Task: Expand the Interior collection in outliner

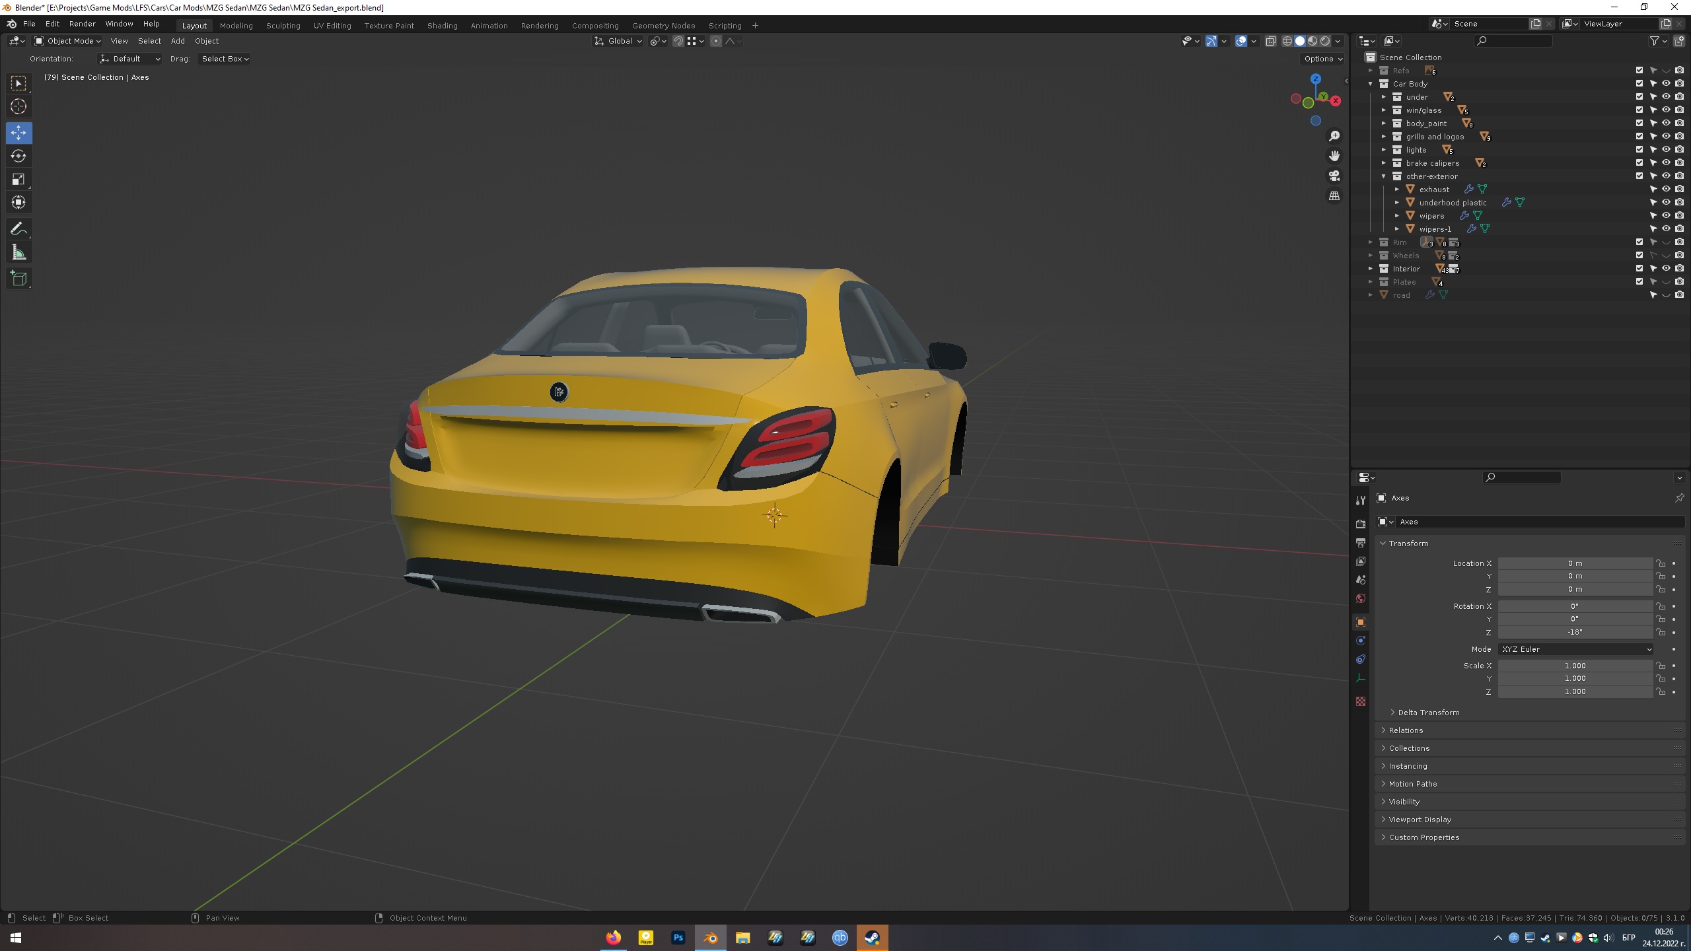Action: 1371,269
